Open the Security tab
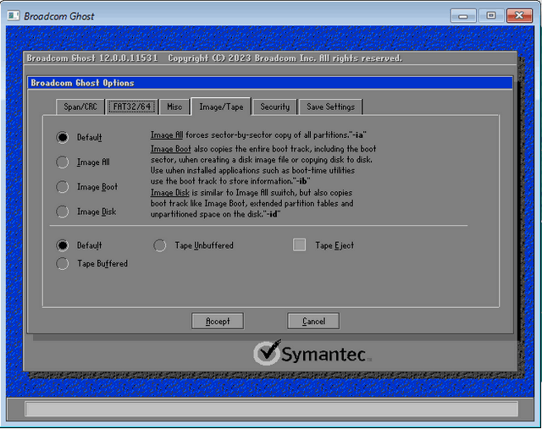This screenshot has width=542, height=429. [275, 107]
